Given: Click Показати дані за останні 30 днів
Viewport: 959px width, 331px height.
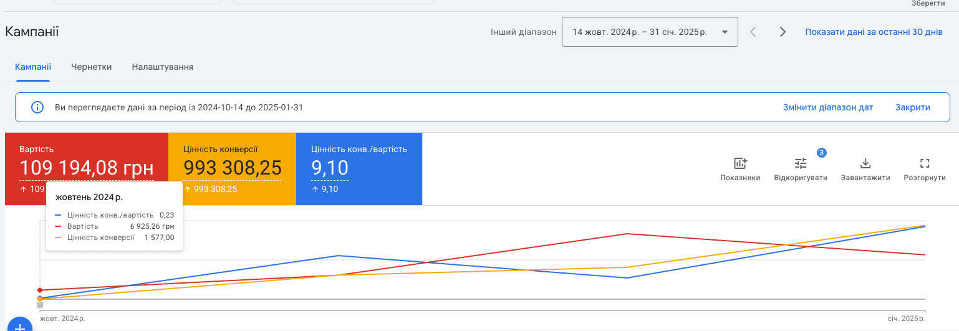Looking at the screenshot, I should click(x=874, y=32).
